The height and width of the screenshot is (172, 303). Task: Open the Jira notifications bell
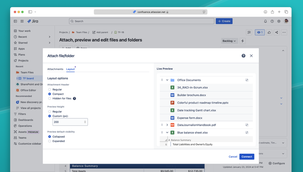[x=265, y=21]
